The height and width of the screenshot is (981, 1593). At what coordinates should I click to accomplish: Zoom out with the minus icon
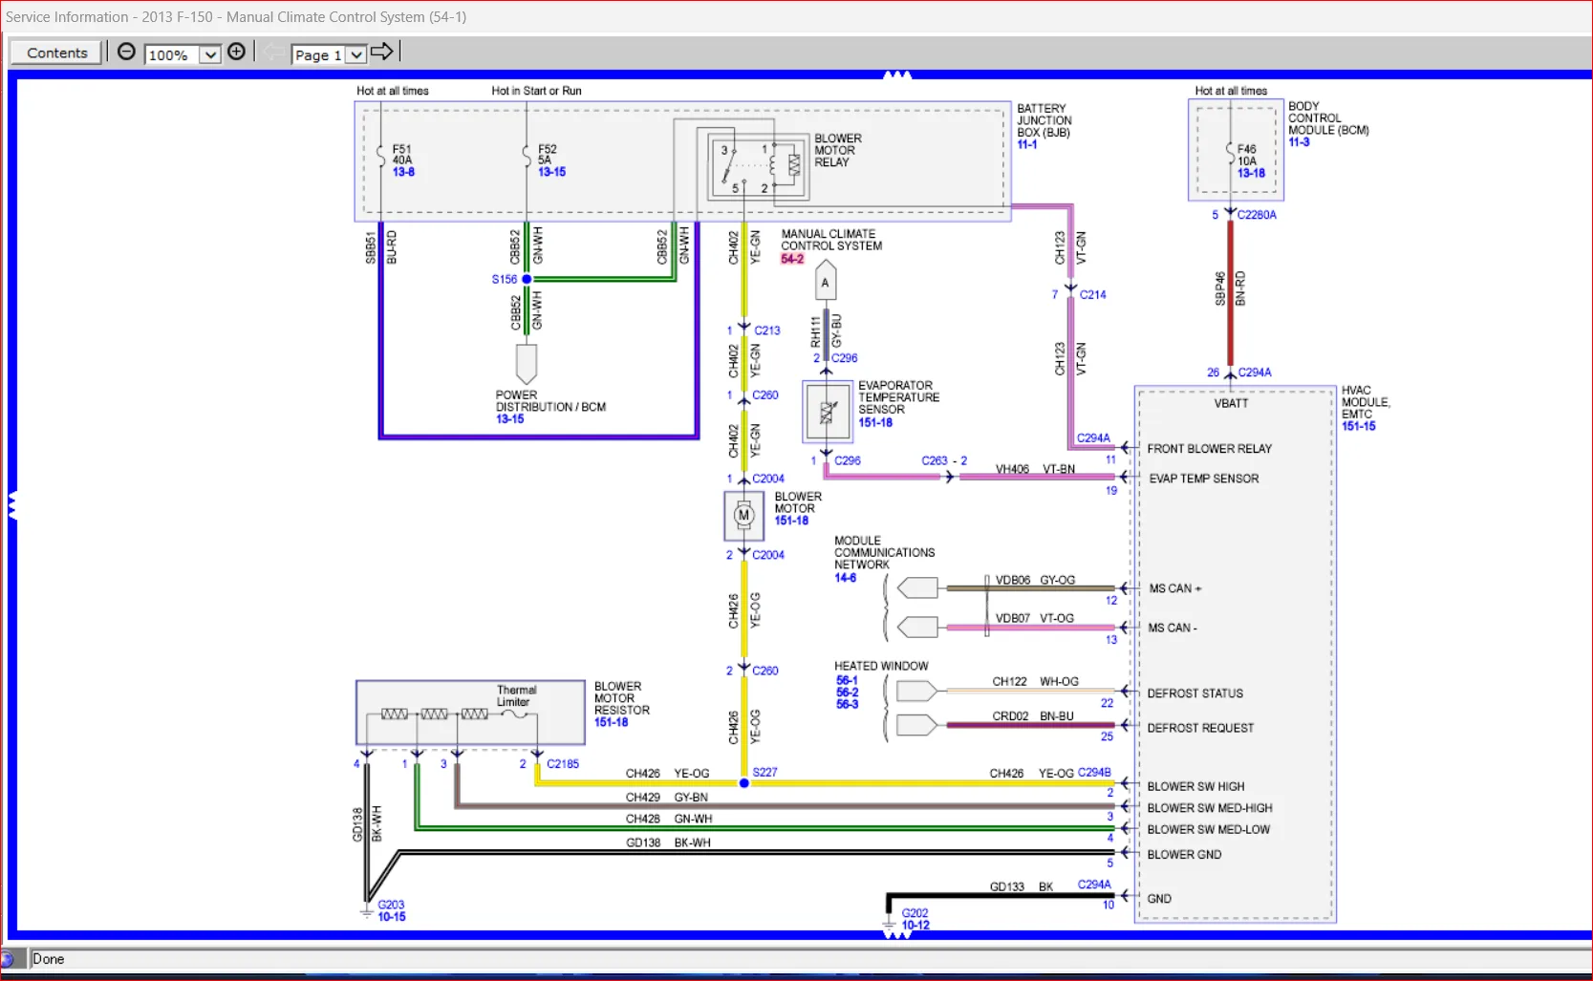(126, 52)
